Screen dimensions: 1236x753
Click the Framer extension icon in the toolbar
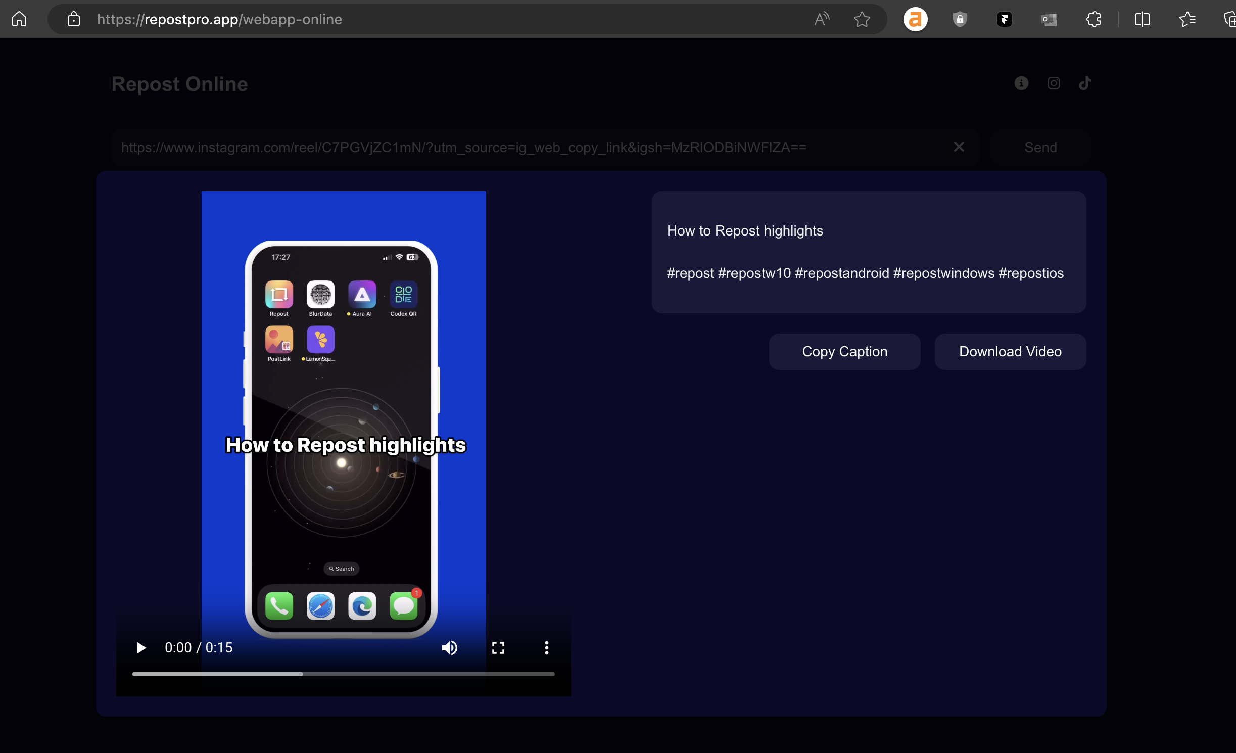point(1005,19)
